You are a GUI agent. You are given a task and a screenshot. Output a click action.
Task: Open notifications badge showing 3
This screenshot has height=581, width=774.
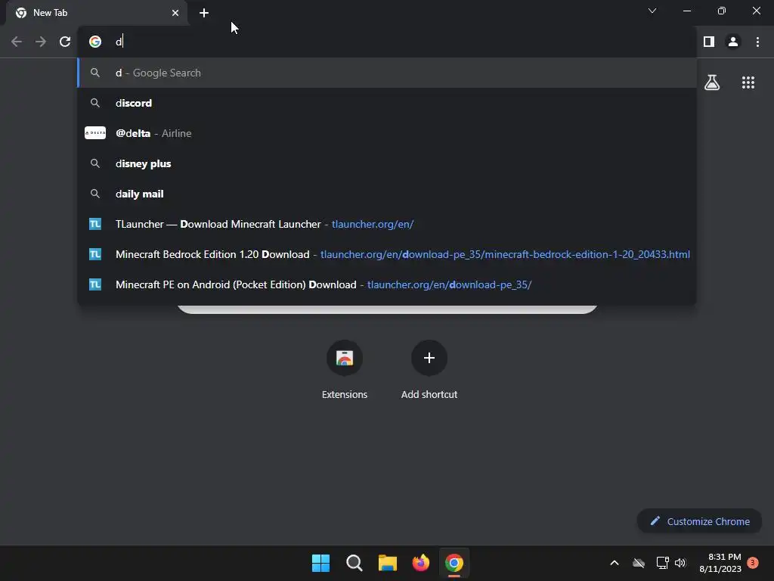click(753, 563)
